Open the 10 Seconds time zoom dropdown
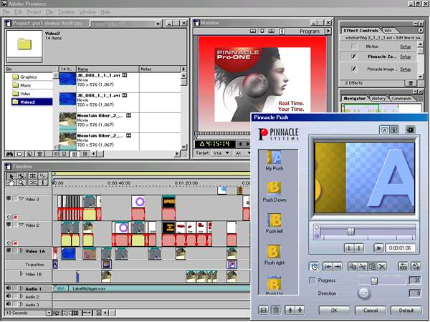This screenshot has width=430, height=322. click(x=49, y=313)
